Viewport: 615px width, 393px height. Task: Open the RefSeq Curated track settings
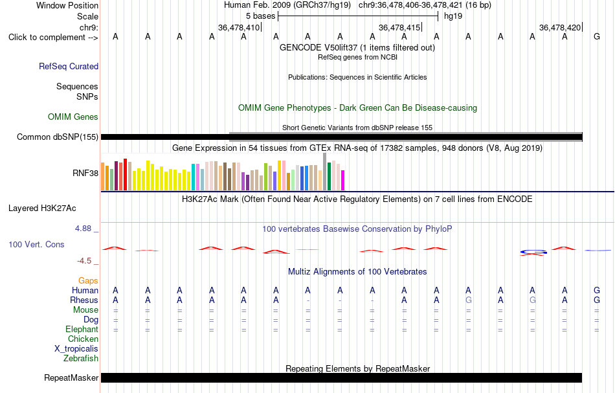pyautogui.click(x=68, y=66)
